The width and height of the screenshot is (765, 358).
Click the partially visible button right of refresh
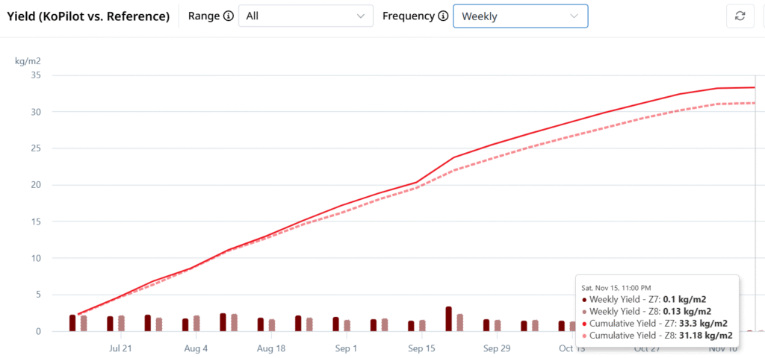click(763, 16)
